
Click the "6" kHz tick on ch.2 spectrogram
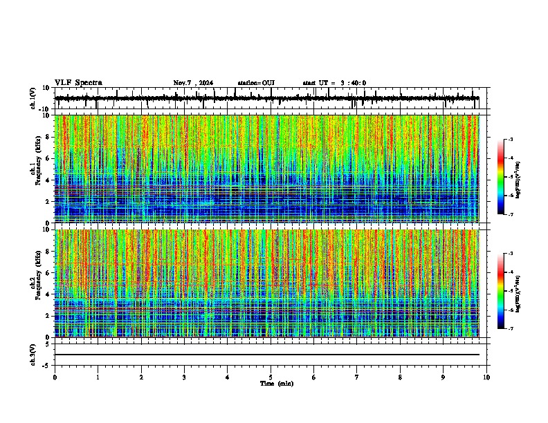click(x=48, y=273)
